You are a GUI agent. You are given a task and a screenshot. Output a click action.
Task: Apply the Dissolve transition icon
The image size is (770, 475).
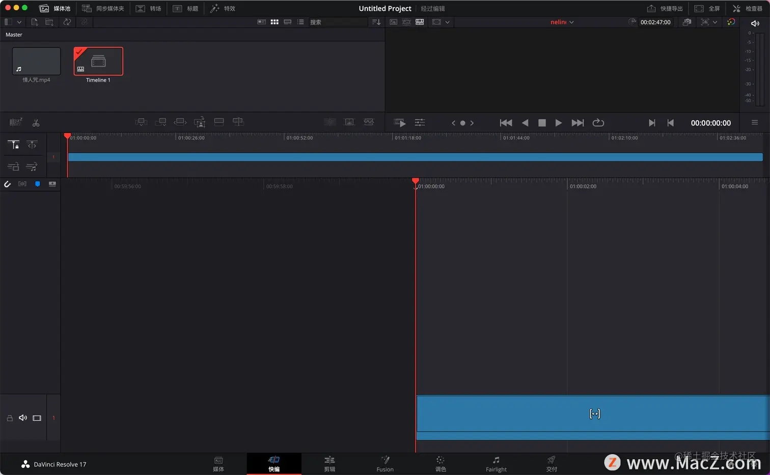349,122
